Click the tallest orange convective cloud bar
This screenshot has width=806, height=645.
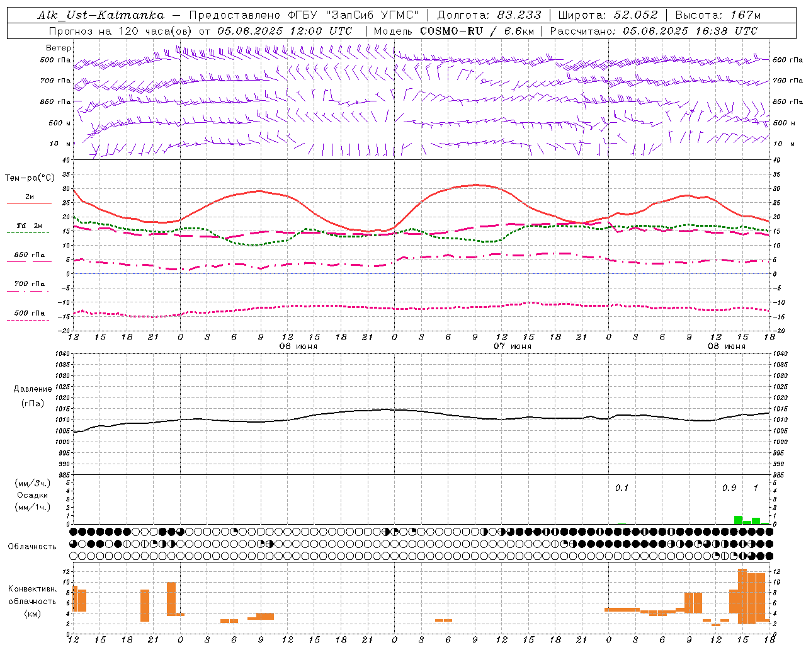tap(742, 595)
